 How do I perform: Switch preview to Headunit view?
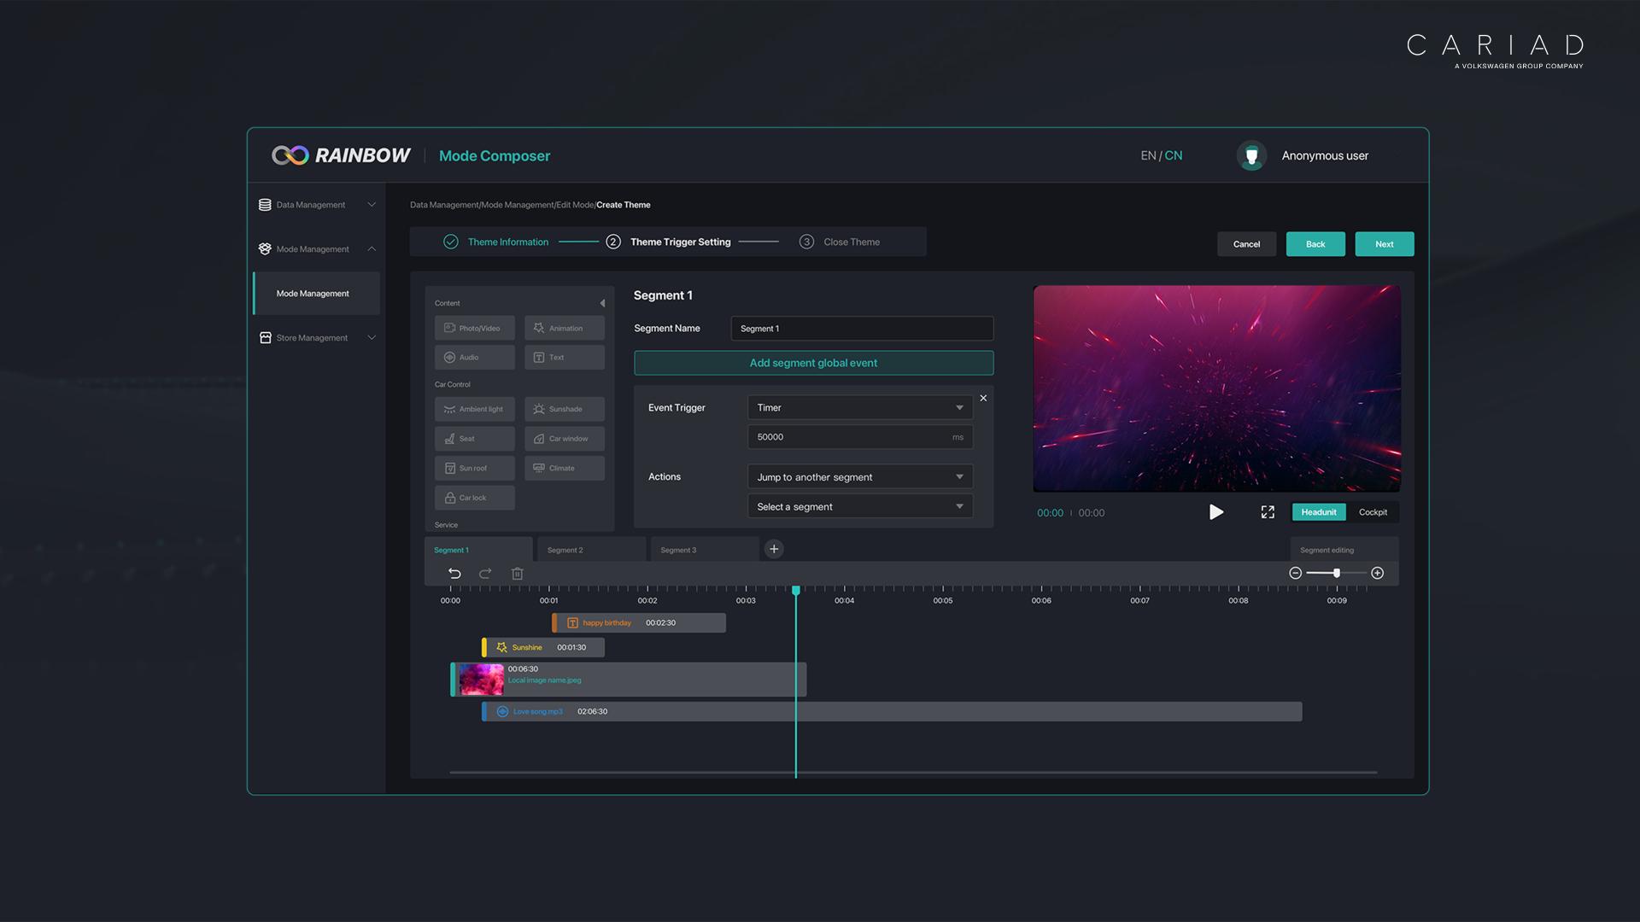pos(1318,512)
